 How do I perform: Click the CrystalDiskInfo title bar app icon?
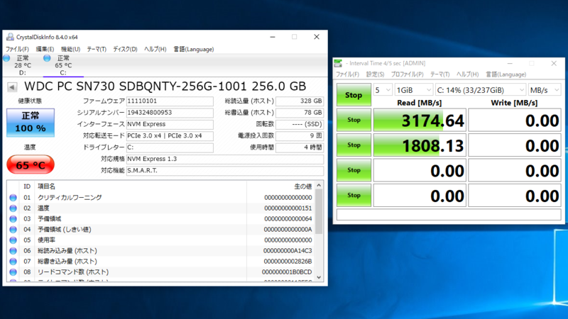click(10, 37)
